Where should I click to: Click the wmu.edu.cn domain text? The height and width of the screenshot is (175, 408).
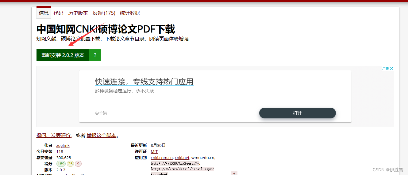pos(203,158)
